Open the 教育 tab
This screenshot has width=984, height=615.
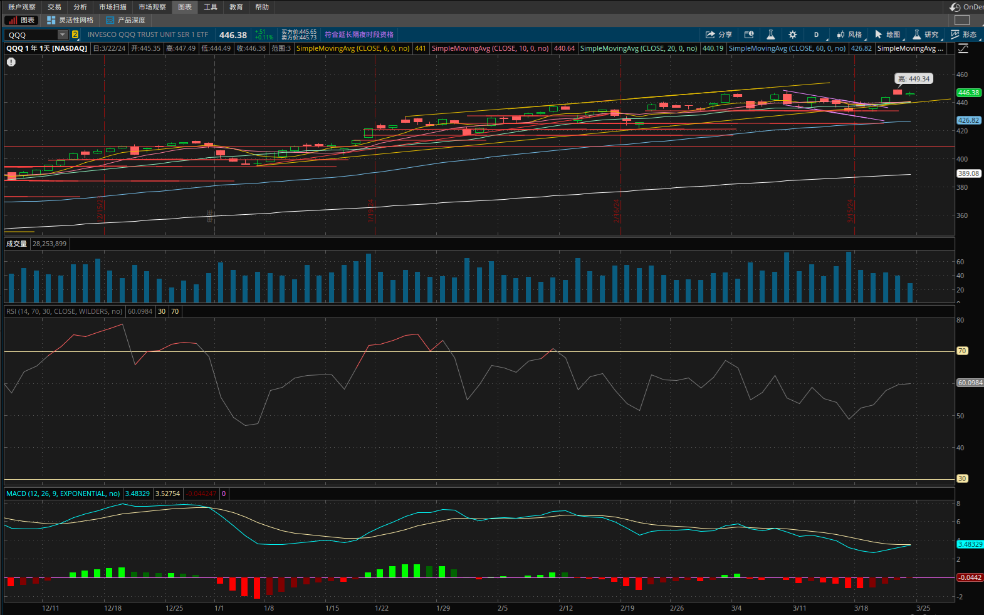(236, 7)
